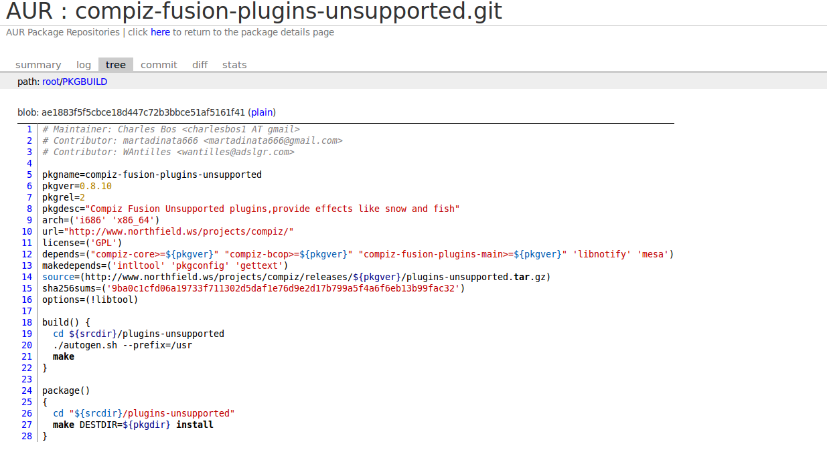Open the stats tab
This screenshot has width=827, height=458.
234,65
